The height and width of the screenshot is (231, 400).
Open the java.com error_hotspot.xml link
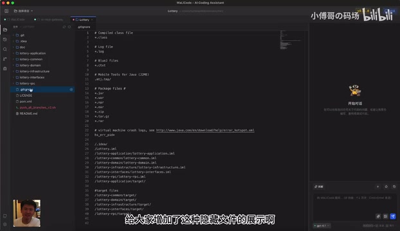point(205,130)
